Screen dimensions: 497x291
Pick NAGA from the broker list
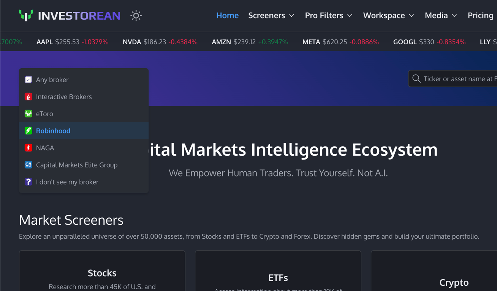click(84, 148)
